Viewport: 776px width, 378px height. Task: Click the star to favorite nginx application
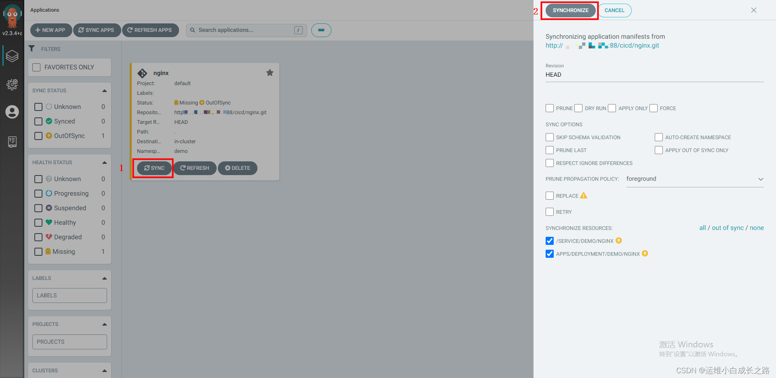pos(270,73)
